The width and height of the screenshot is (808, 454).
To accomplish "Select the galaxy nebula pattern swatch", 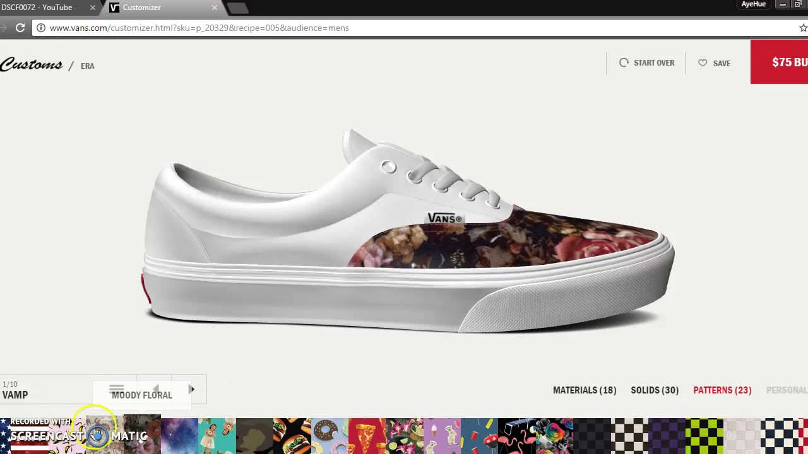I will [x=179, y=436].
